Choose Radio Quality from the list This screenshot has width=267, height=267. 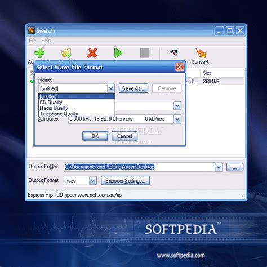pos(77,108)
